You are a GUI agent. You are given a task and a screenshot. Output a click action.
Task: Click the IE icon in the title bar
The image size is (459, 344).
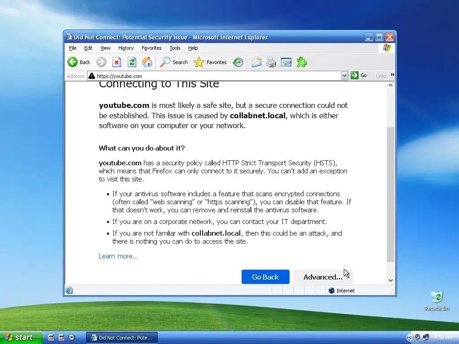[x=69, y=37]
